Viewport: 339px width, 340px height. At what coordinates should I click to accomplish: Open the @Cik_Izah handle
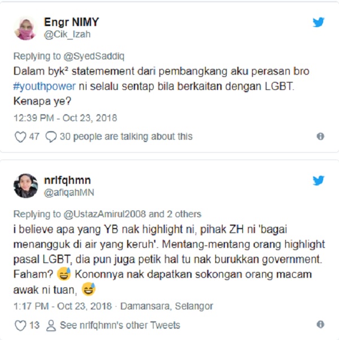[67, 35]
